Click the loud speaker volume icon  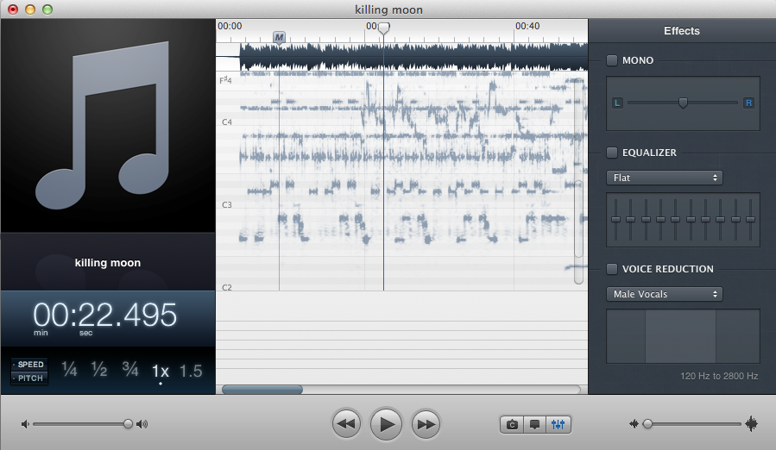(142, 424)
